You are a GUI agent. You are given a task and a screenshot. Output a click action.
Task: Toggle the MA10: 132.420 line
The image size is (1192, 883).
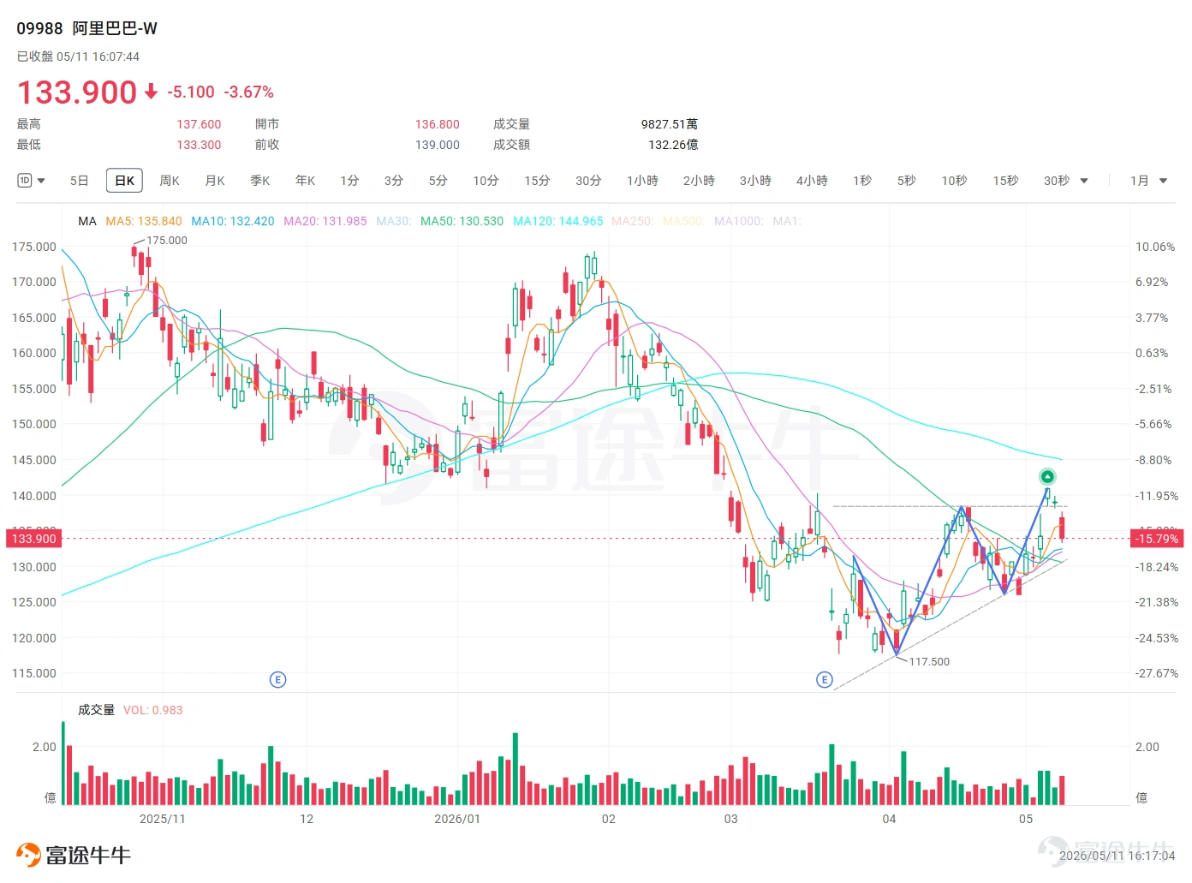[233, 221]
